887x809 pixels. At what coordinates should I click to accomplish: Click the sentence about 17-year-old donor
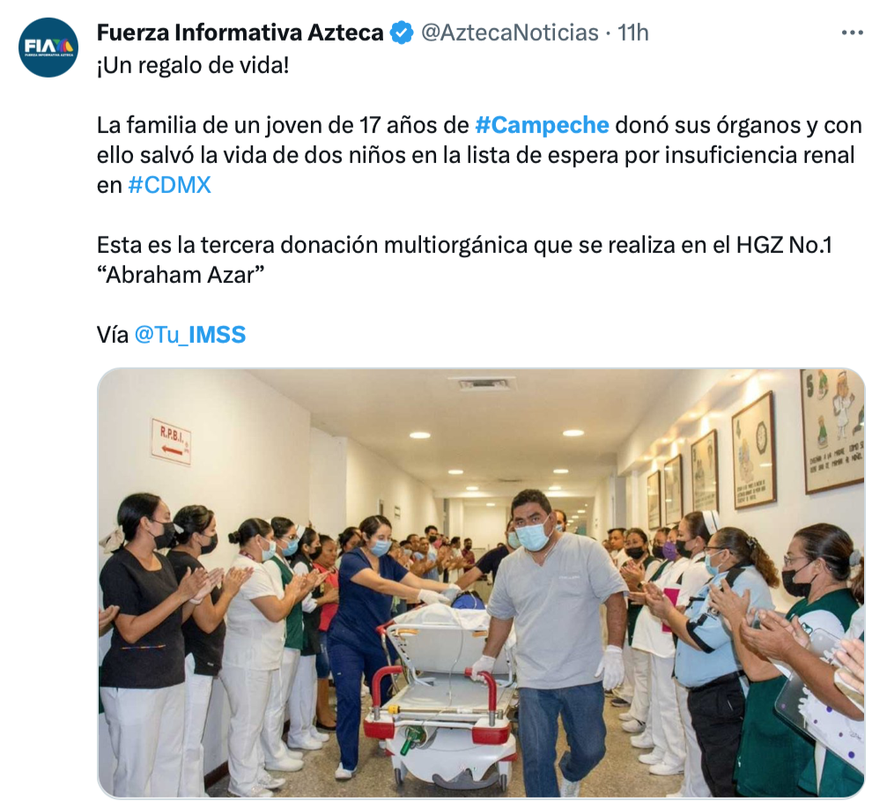[478, 155]
